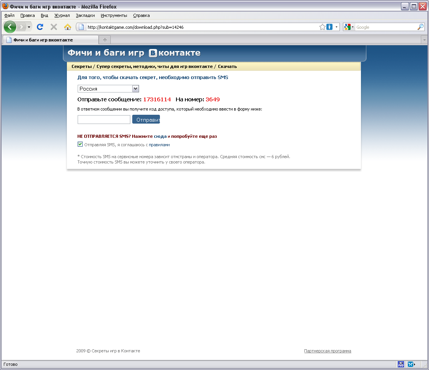Minimize the Firefox window
The height and width of the screenshot is (370, 429).
tap(405, 6)
